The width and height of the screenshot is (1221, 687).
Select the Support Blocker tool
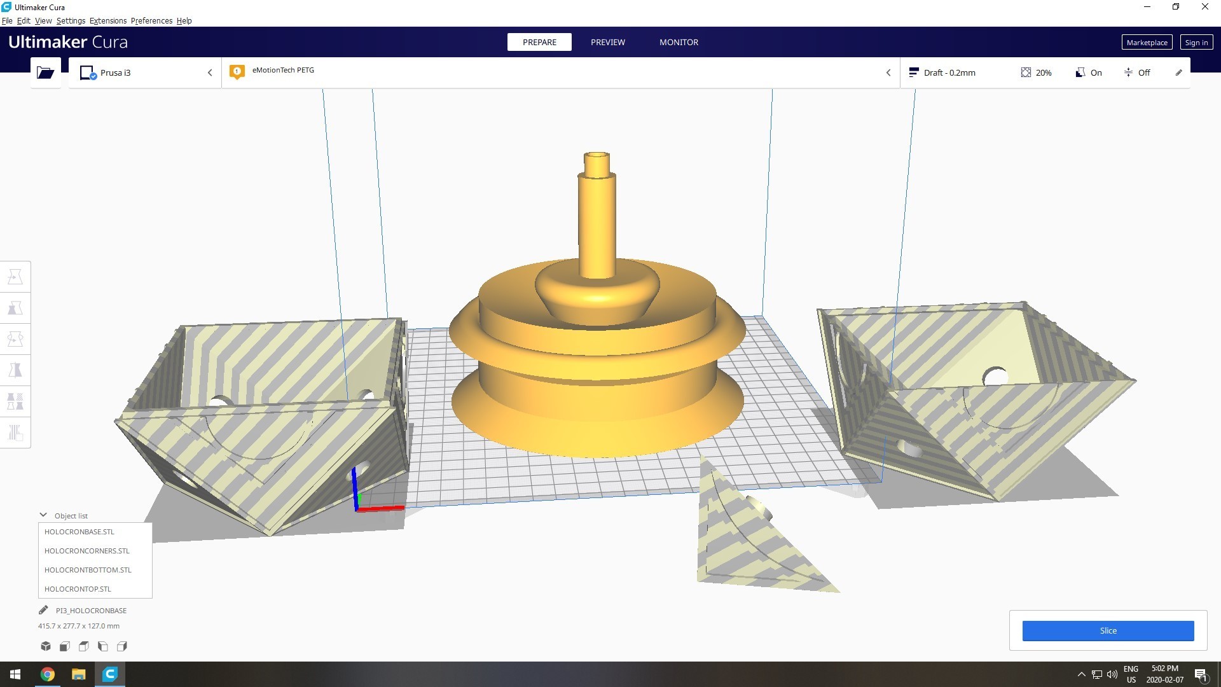[x=15, y=433]
